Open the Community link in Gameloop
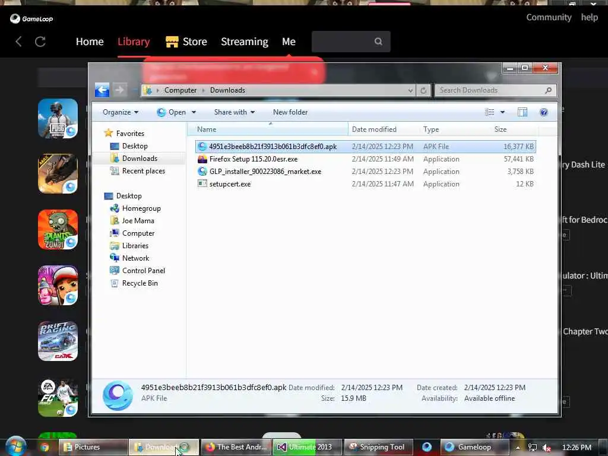The width and height of the screenshot is (608, 456). tap(549, 17)
